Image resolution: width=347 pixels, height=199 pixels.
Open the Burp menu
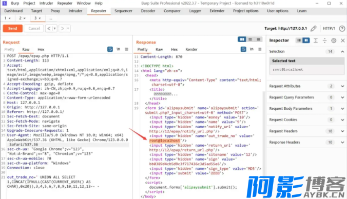[x=15, y=3]
